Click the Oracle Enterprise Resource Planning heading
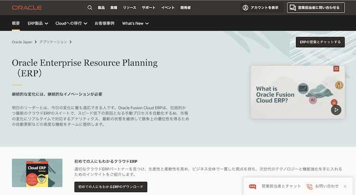The height and width of the screenshot is (195, 356). (x=84, y=68)
